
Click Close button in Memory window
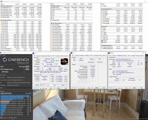[104, 88]
